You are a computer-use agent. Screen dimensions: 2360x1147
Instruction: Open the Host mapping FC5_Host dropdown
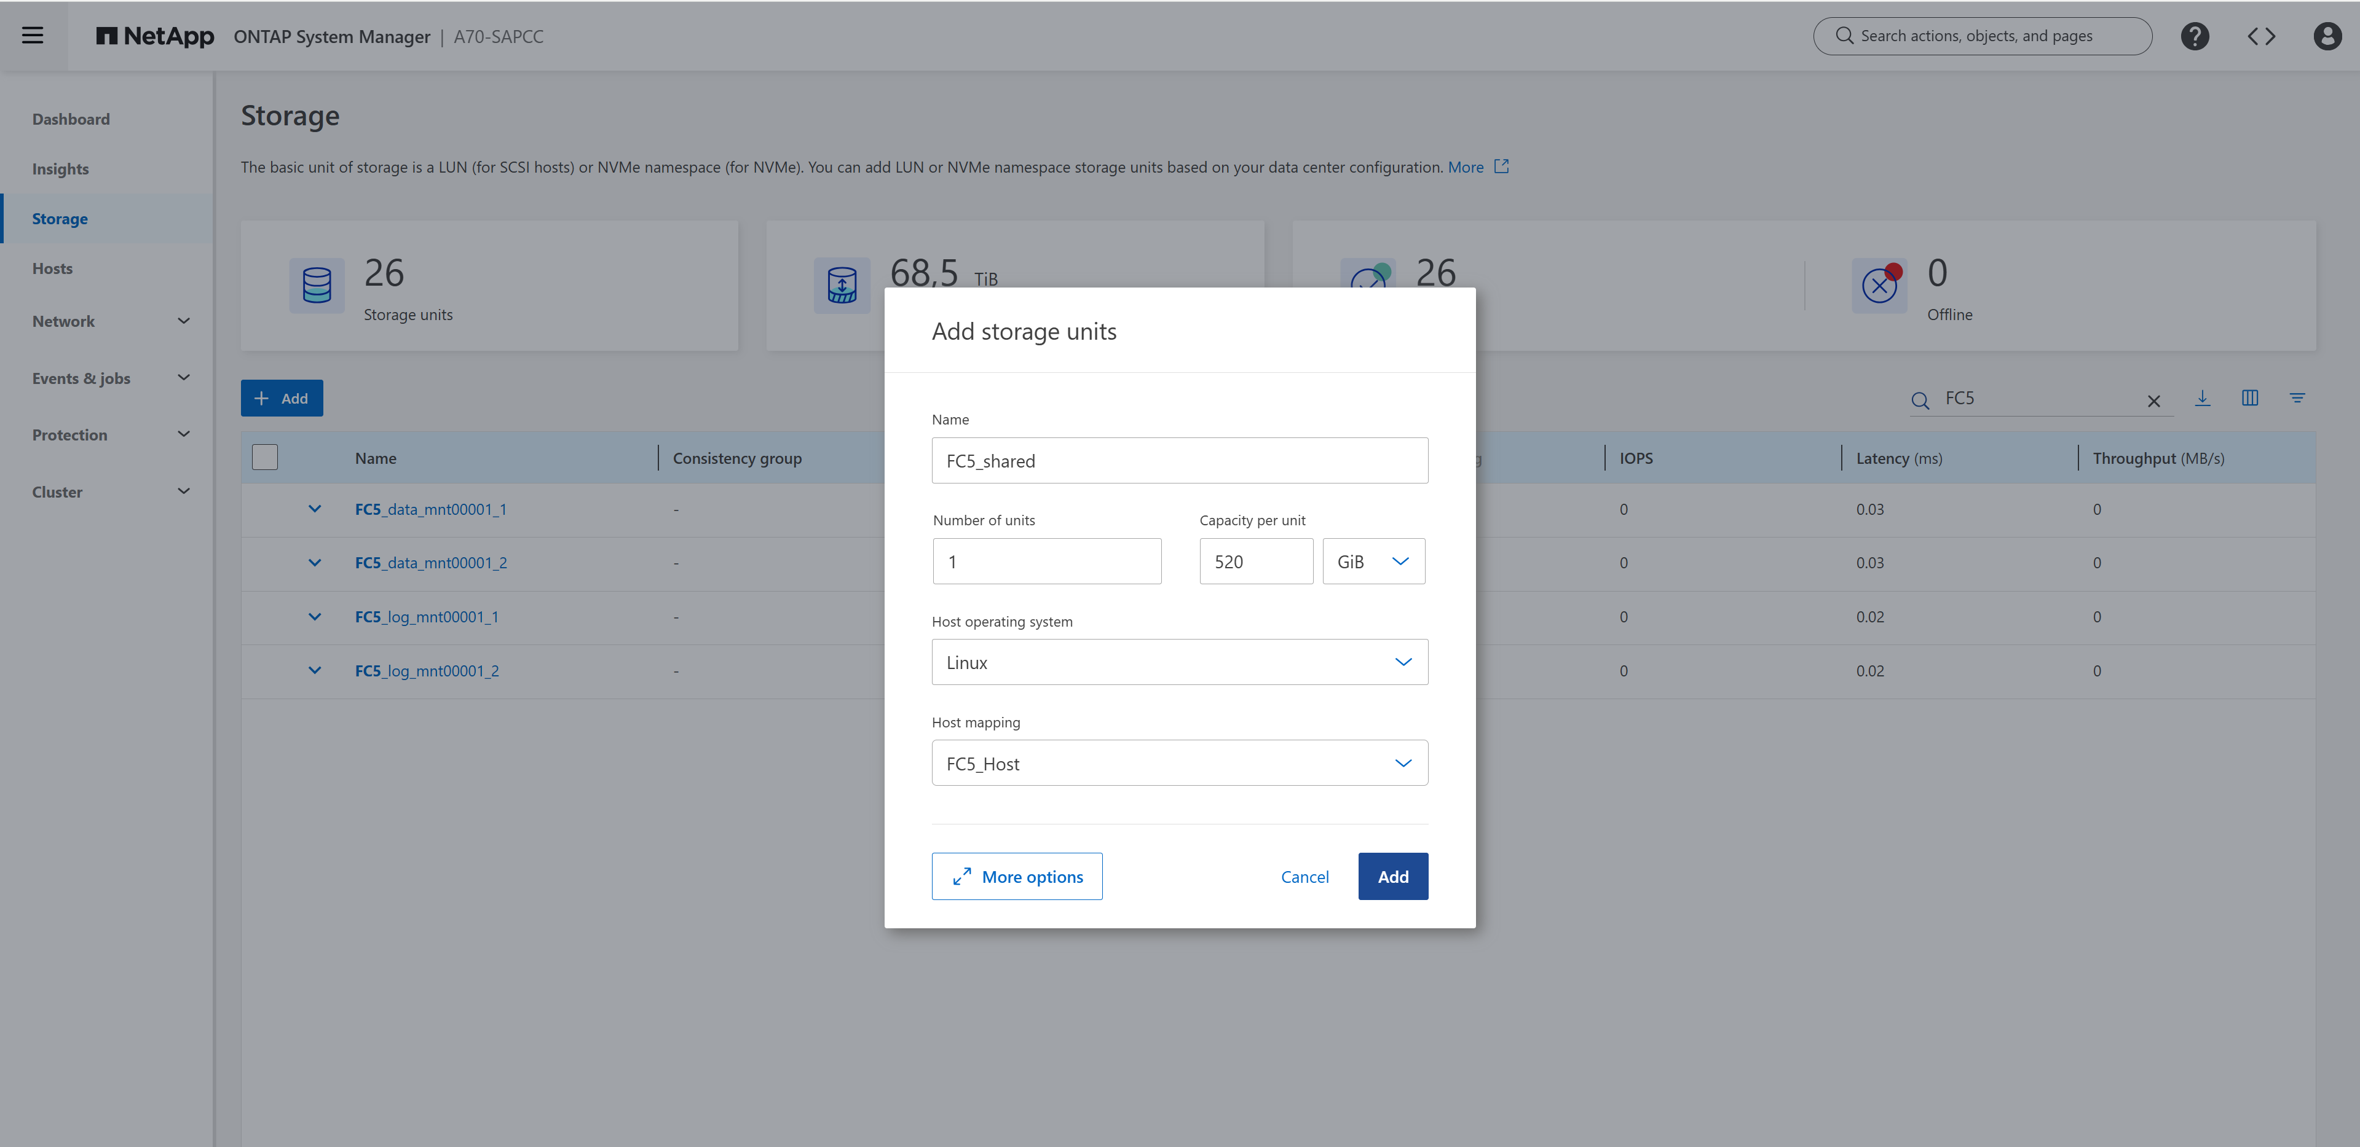(1178, 764)
